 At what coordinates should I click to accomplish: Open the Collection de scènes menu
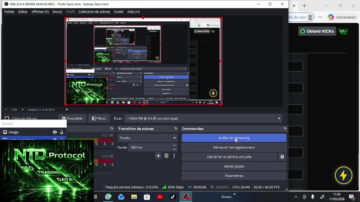[94, 12]
